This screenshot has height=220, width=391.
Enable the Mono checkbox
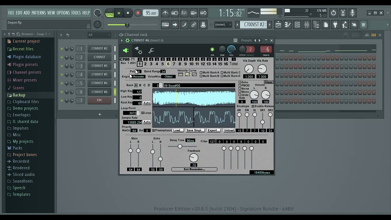coord(240,92)
